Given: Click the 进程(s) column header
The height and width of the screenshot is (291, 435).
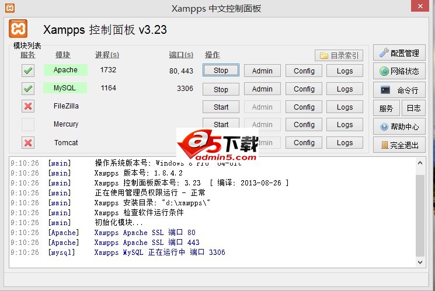Looking at the screenshot, I should coord(107,55).
